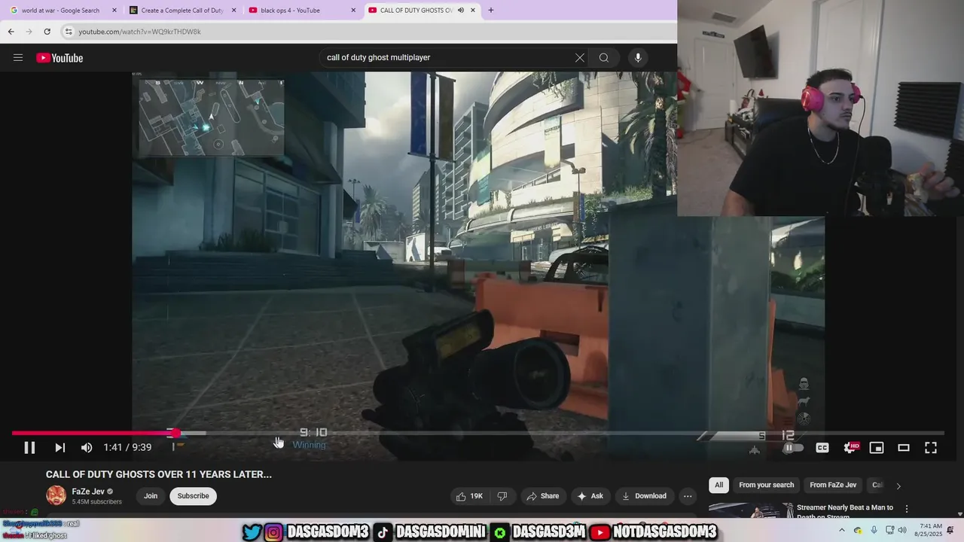The height and width of the screenshot is (542, 964).
Task: Close the black ops 4 tab
Action: (353, 11)
